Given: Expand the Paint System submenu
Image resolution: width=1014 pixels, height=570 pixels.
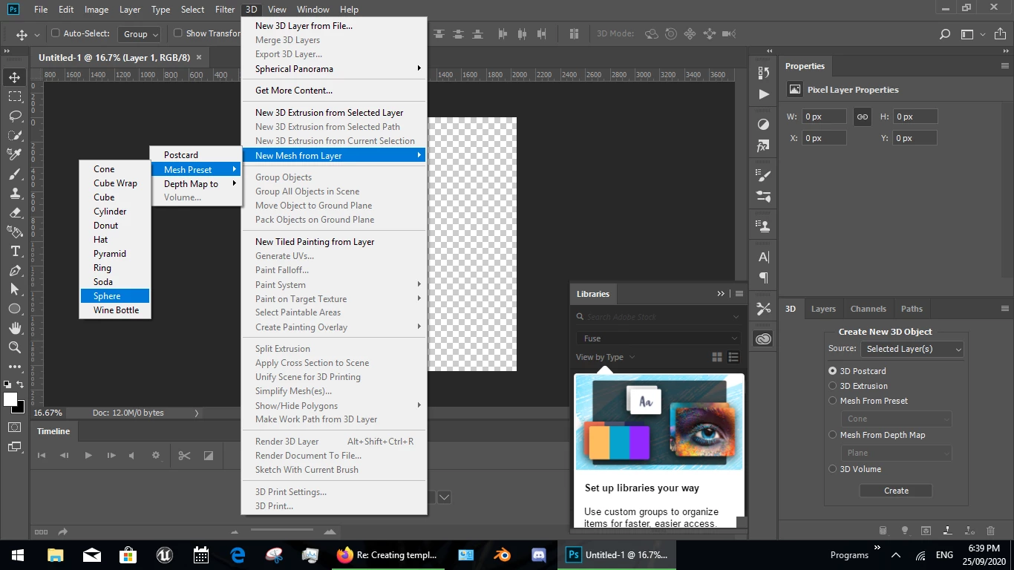Looking at the screenshot, I should coord(335,285).
